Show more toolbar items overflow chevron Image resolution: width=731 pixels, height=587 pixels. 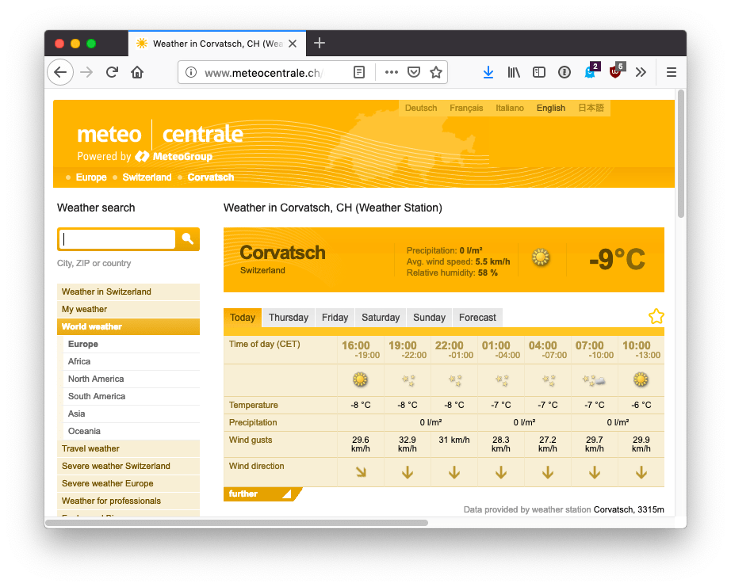[641, 72]
